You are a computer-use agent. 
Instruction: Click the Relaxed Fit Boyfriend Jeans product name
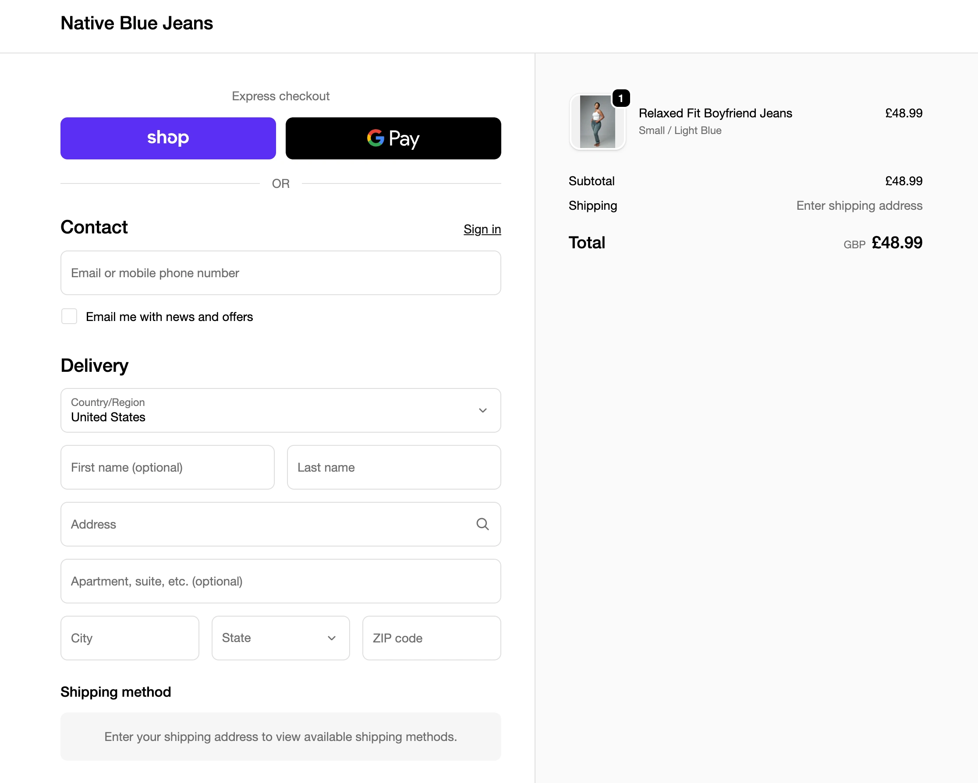pyautogui.click(x=715, y=113)
